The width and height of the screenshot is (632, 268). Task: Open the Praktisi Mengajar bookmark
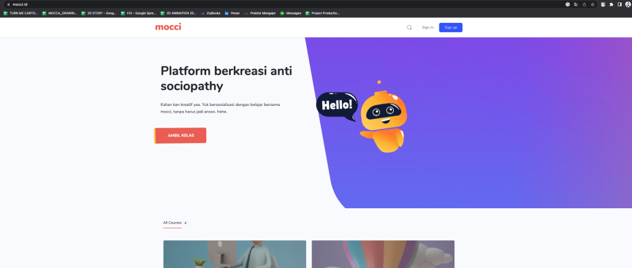260,14
